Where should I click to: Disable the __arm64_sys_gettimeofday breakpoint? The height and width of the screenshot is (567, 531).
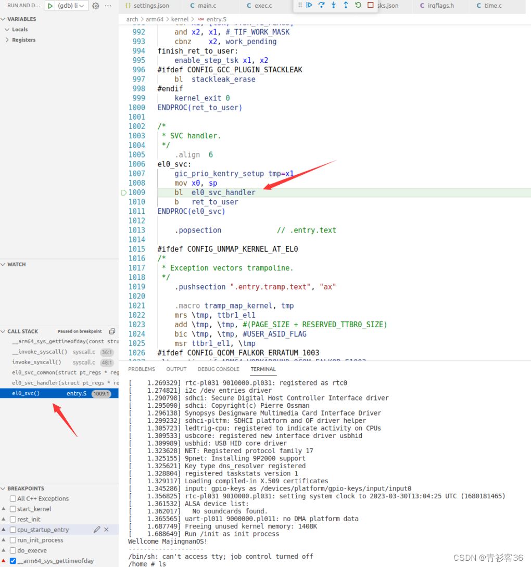pos(12,560)
